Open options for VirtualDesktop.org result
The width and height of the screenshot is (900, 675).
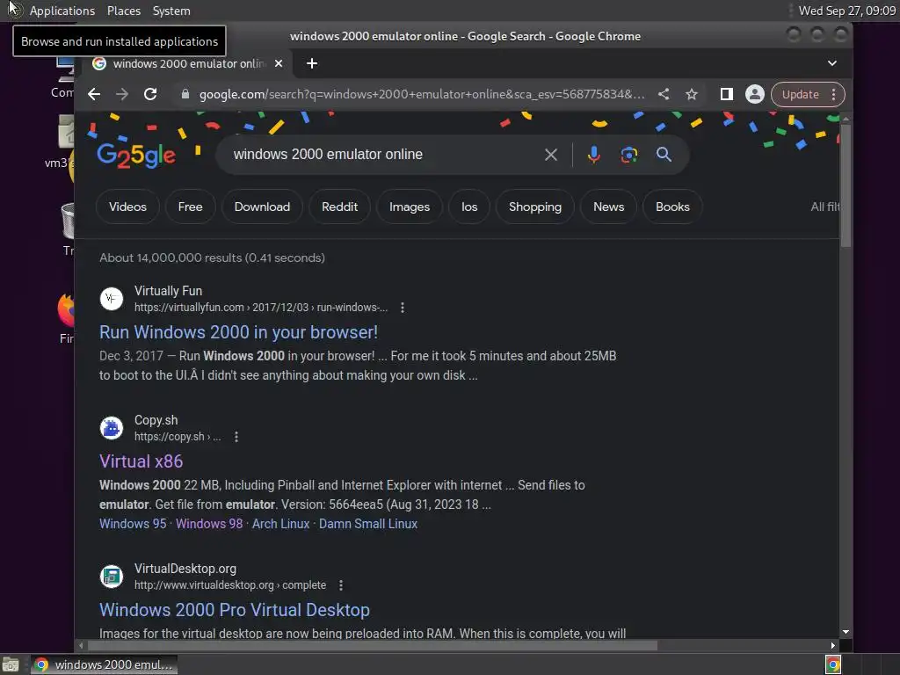(341, 585)
